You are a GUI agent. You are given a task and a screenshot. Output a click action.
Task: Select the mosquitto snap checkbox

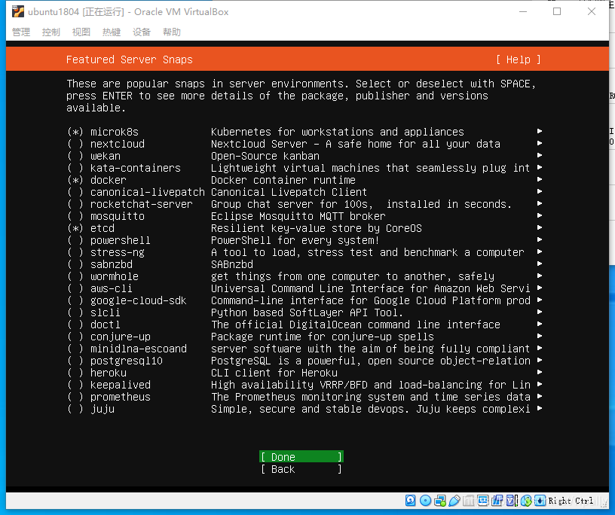click(x=75, y=216)
